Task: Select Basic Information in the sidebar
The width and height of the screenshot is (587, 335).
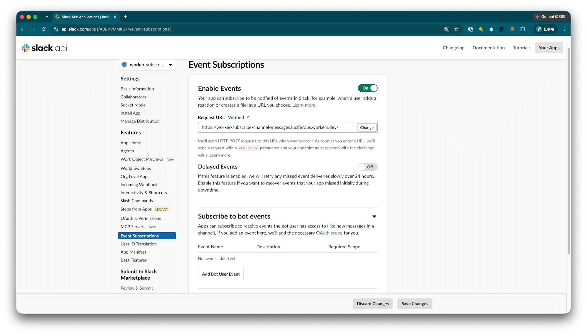Action: click(137, 89)
